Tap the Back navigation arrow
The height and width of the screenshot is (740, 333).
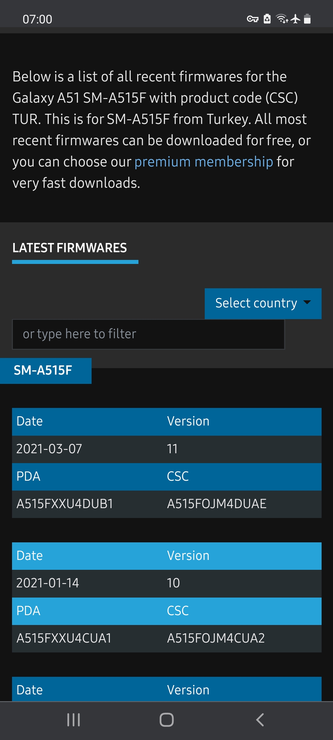[260, 720]
